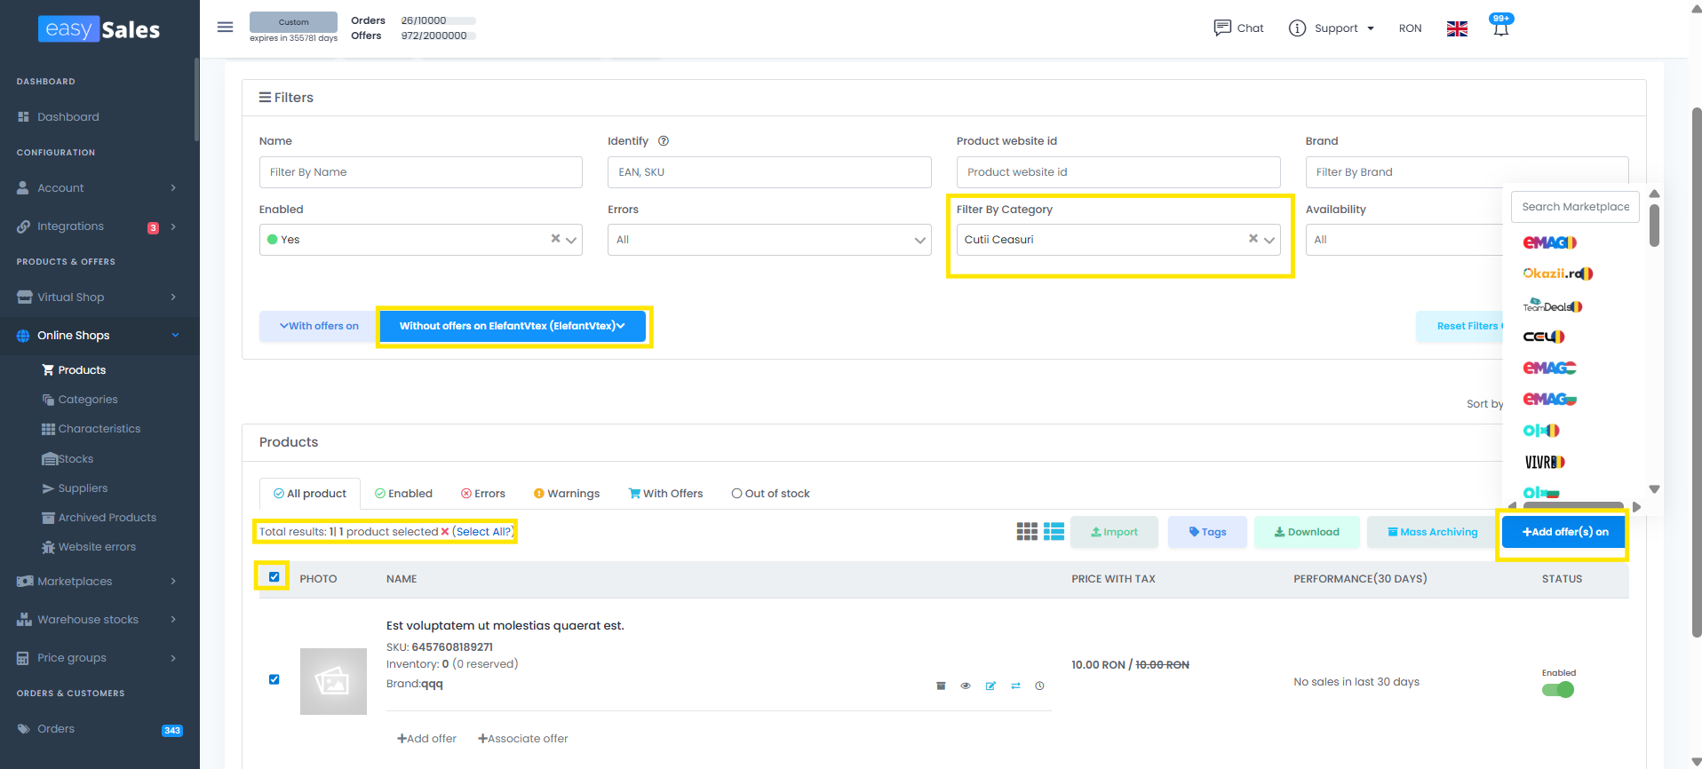Select eMAG Hungary marketplace logo
This screenshot has width=1702, height=769.
(x=1549, y=368)
